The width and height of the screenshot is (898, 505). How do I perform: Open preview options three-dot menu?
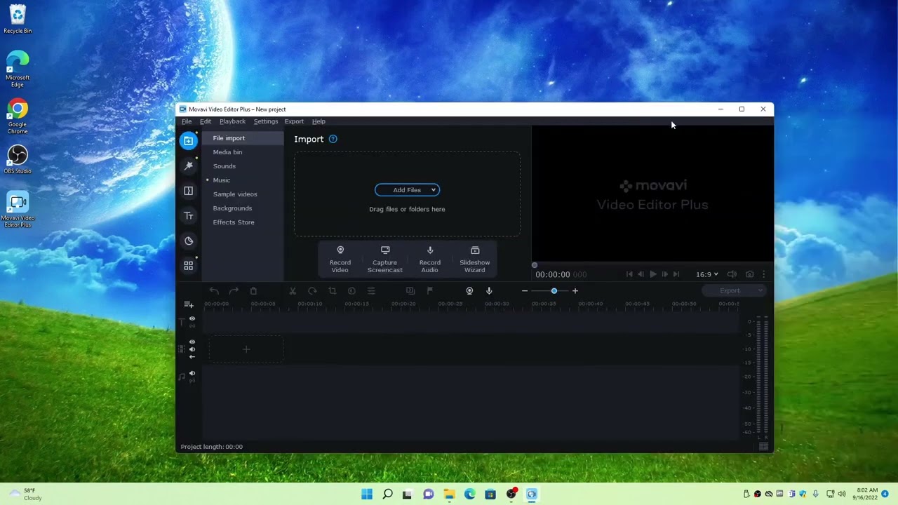point(763,274)
